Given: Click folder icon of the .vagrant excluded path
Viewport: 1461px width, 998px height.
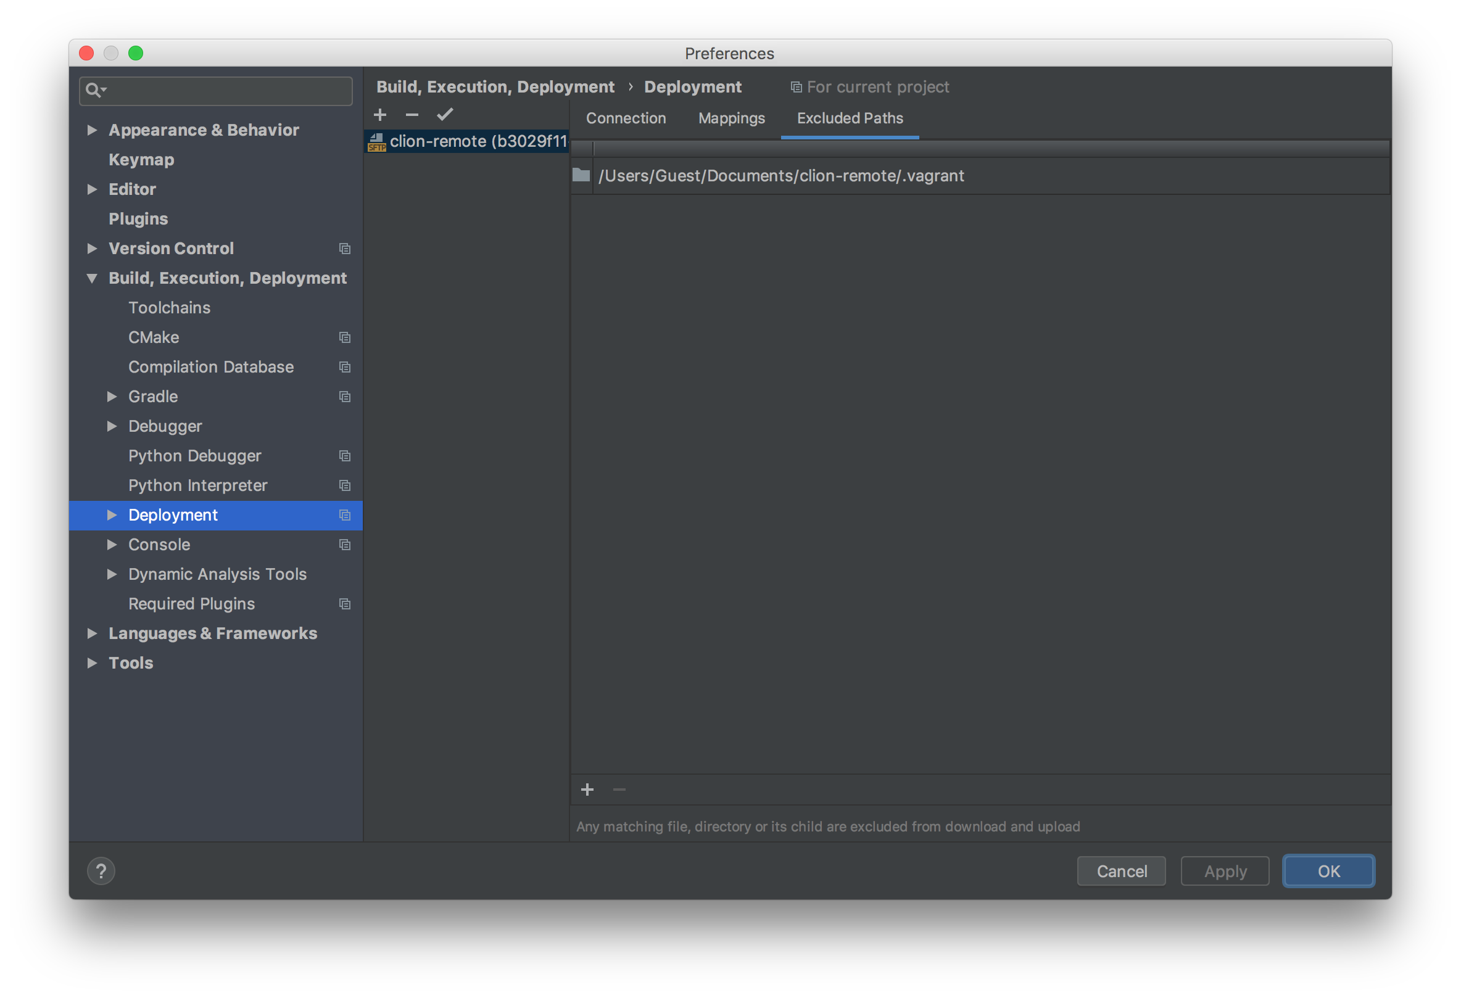Looking at the screenshot, I should coord(582,175).
